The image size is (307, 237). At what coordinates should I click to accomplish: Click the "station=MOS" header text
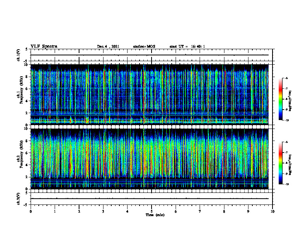point(144,46)
